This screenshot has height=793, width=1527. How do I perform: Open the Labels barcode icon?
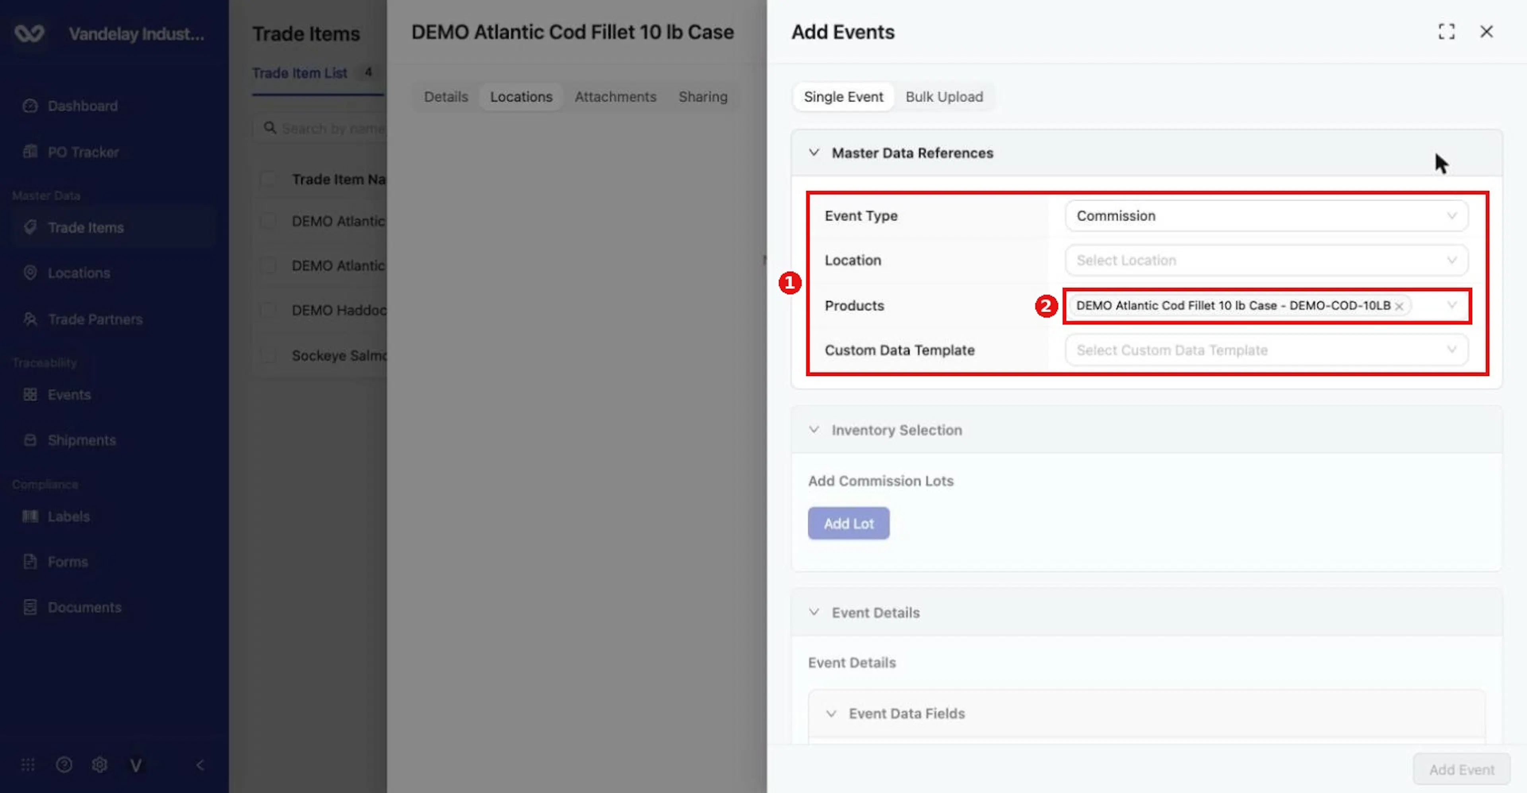[30, 516]
